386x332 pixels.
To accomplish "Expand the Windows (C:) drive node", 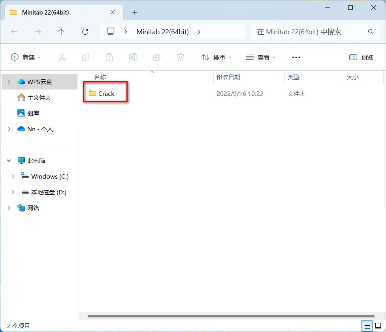I will click(13, 176).
